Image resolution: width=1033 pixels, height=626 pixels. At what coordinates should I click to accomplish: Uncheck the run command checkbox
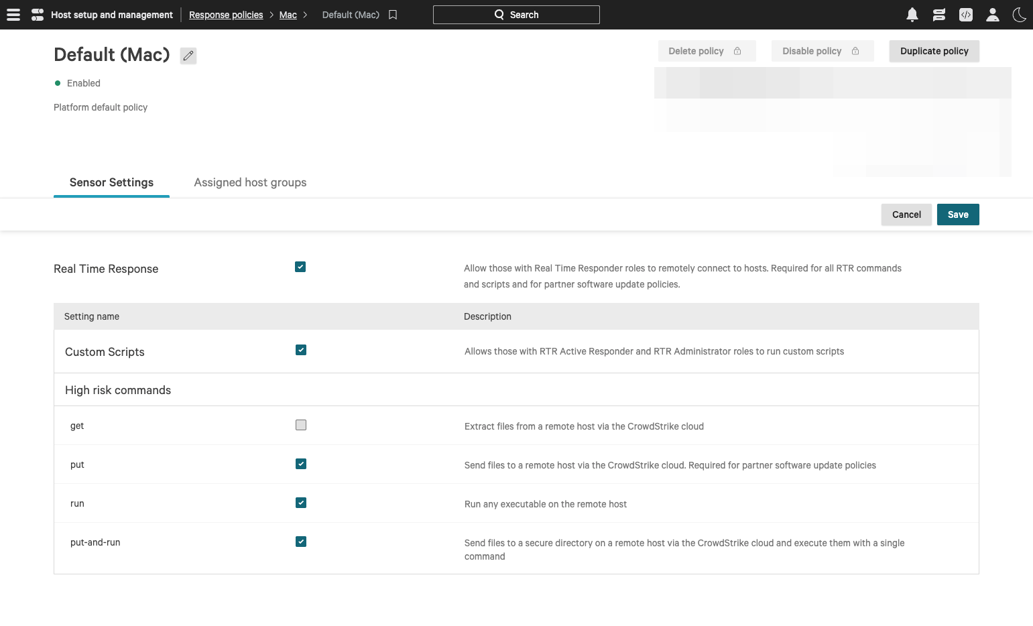click(301, 503)
